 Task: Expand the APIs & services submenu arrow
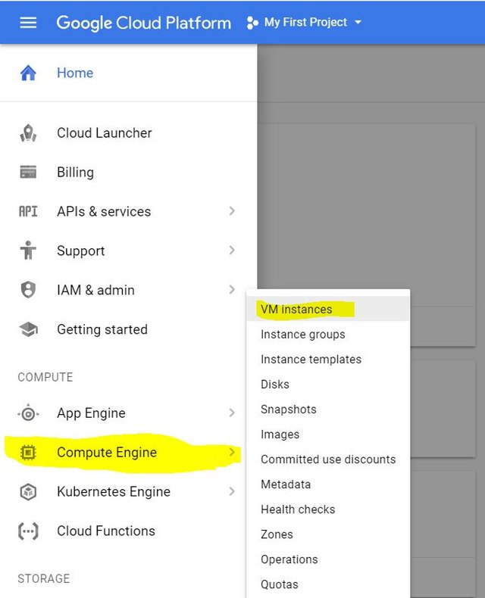(232, 211)
